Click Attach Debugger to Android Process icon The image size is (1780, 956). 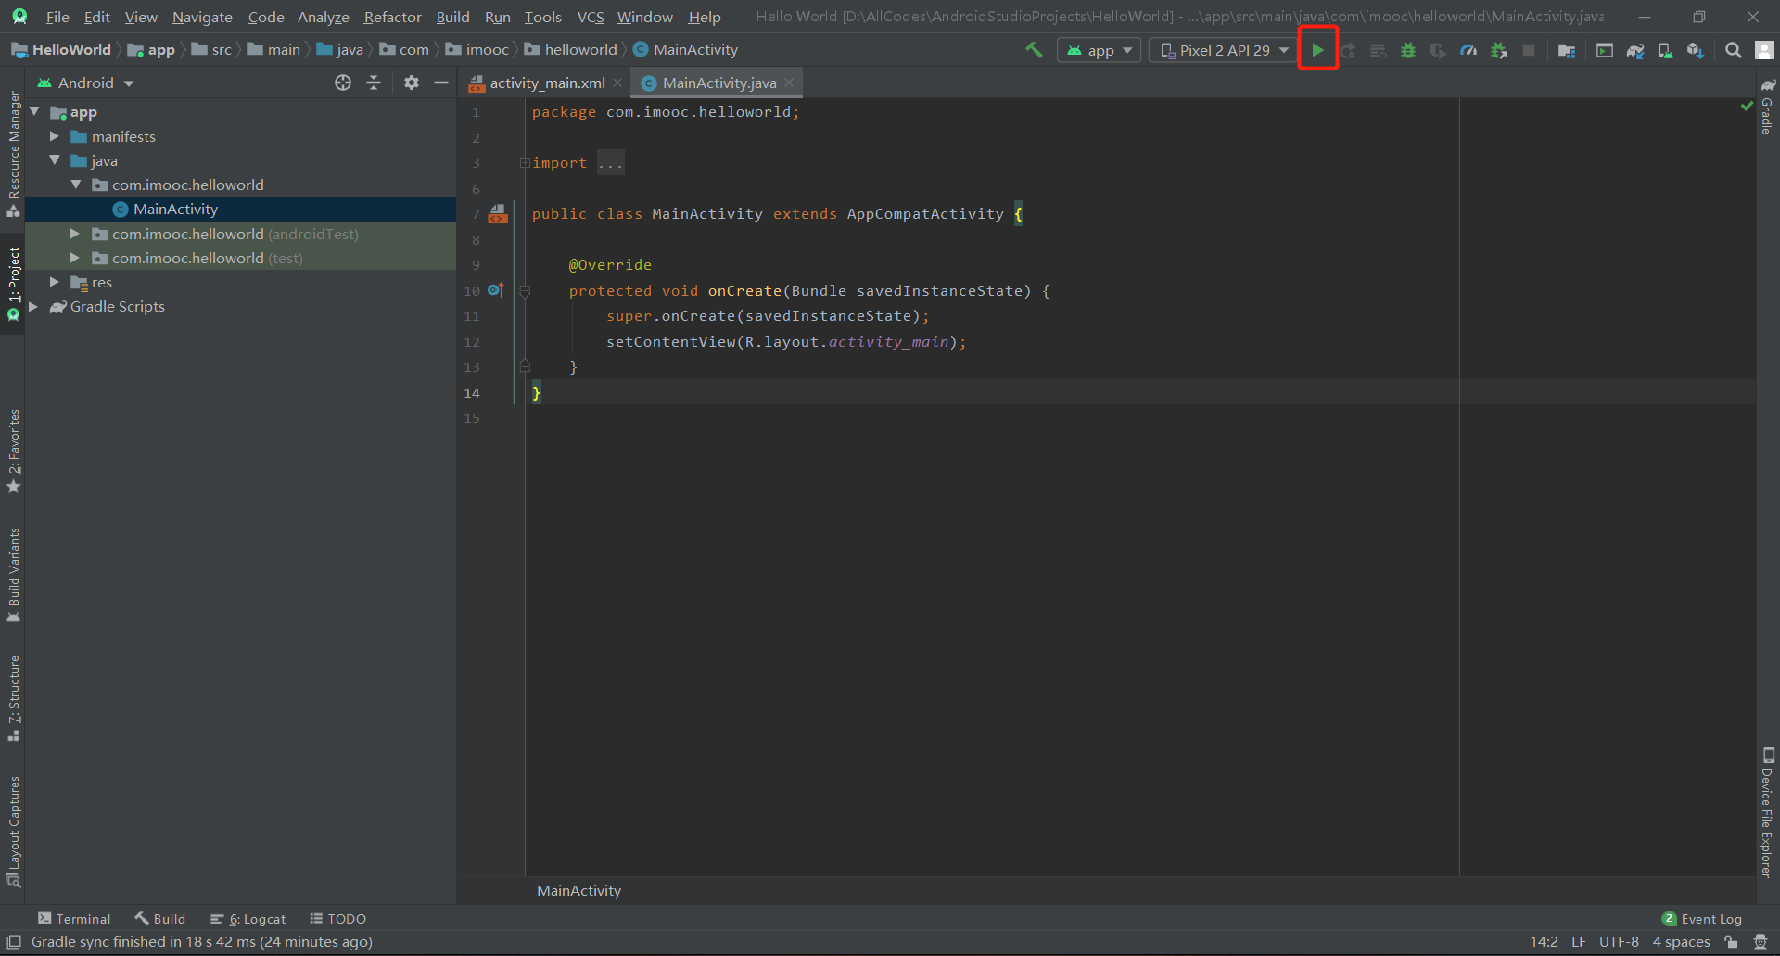(1499, 50)
